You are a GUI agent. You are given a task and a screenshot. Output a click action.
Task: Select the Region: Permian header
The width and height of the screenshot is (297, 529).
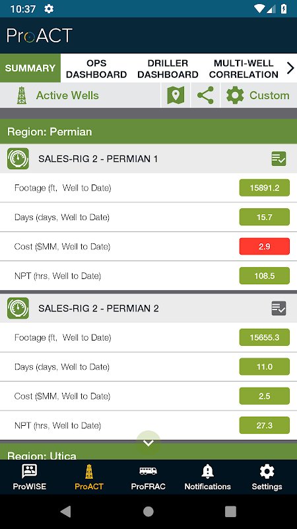point(148,132)
